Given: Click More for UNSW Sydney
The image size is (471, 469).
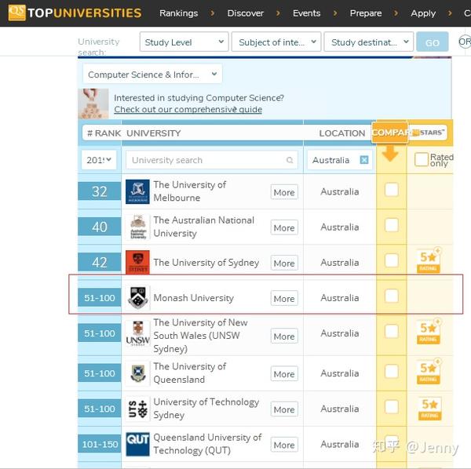Looking at the screenshot, I should point(284,336).
